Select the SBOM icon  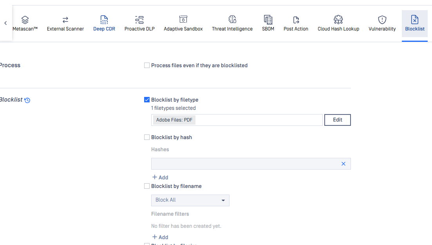(268, 20)
